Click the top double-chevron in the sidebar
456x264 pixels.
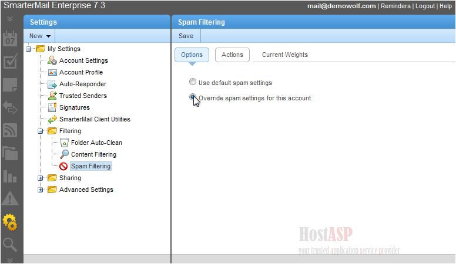click(10, 19)
